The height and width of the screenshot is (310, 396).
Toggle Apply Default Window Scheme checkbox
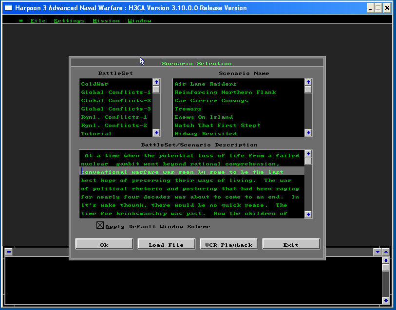tap(100, 225)
